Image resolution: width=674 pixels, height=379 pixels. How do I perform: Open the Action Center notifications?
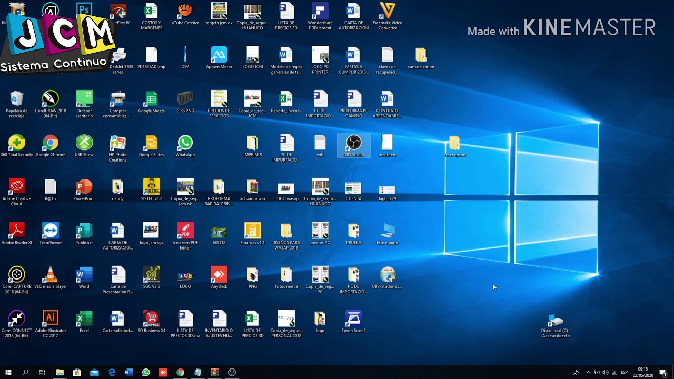pyautogui.click(x=663, y=373)
